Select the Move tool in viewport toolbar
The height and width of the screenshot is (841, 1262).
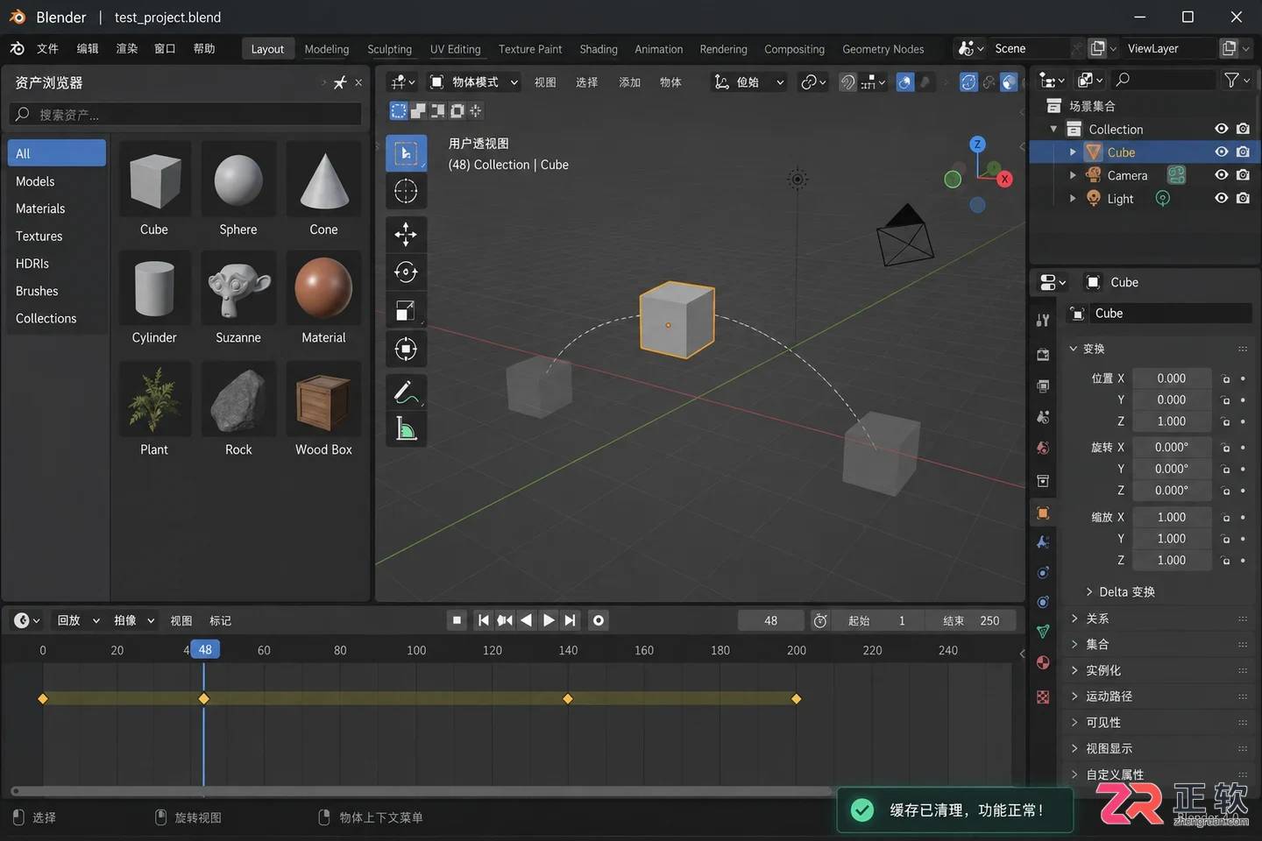[x=406, y=234]
